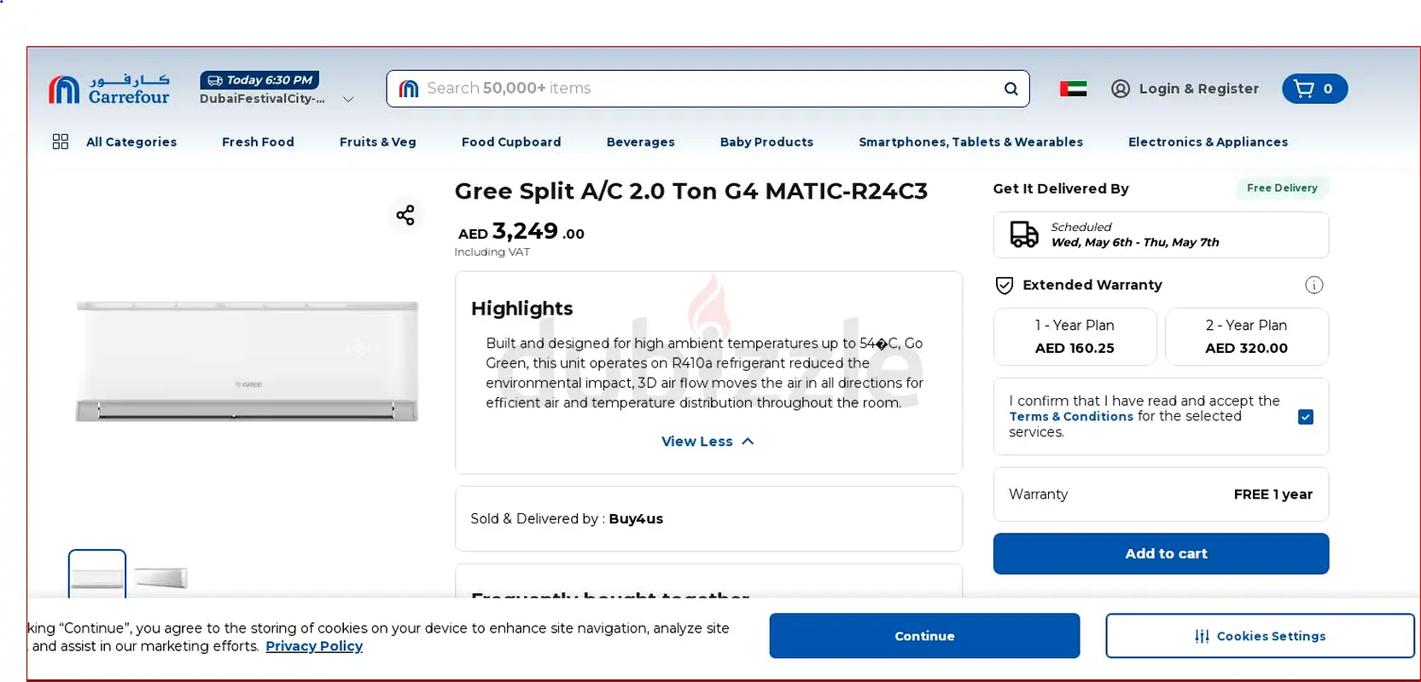Image resolution: width=1421 pixels, height=682 pixels.
Task: Click the All Categories grid icon
Action: click(61, 142)
